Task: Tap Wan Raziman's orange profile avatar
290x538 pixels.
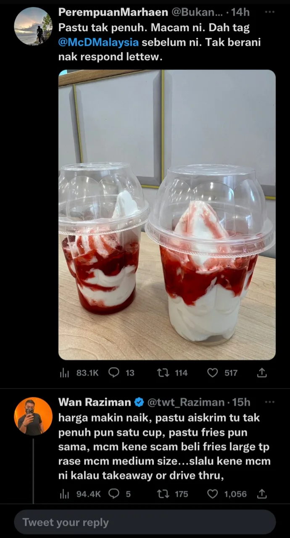Action: click(x=34, y=416)
